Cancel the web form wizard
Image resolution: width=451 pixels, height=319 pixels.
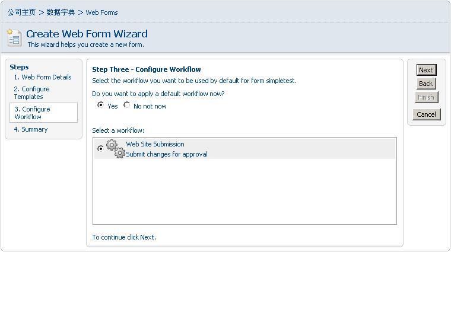click(x=427, y=114)
